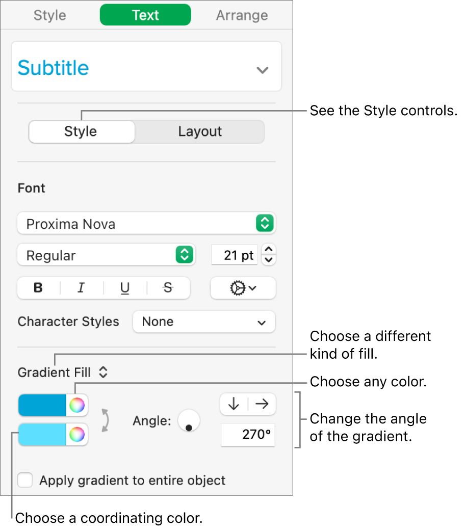The height and width of the screenshot is (532, 464).
Task: Set gradient direction to vertical down arrow
Action: pos(234,404)
